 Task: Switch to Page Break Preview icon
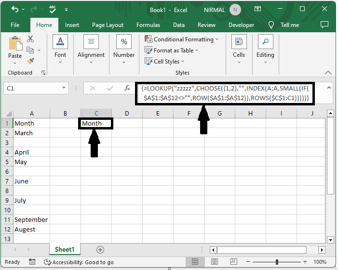[234, 262]
